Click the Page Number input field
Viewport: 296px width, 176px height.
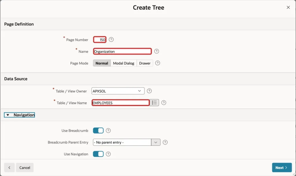click(x=100, y=40)
